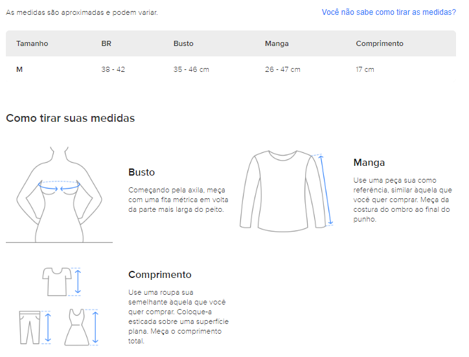
Task: Select the Tamanho column header
Action: pyautogui.click(x=32, y=43)
